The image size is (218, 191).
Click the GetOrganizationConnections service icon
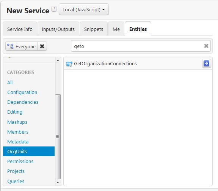coord(69,64)
